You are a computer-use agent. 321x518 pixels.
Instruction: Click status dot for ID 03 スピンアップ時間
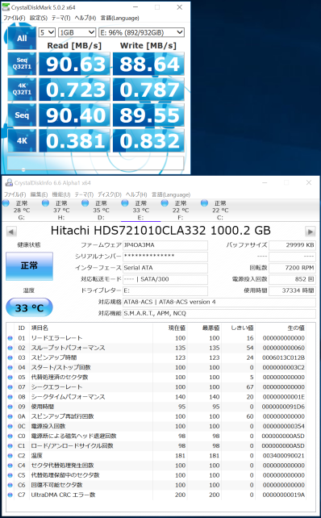(x=10, y=357)
